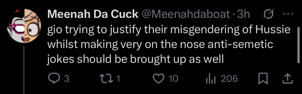Click the reply speech bubble icon
The height and width of the screenshot is (94, 302).
[54, 79]
